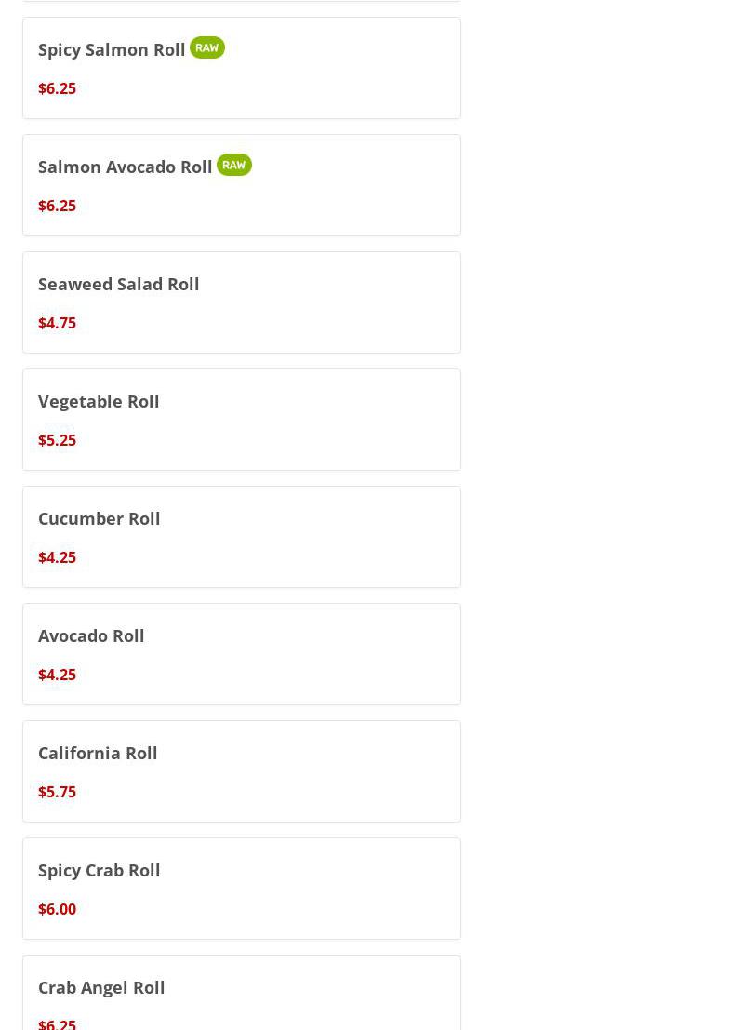Click the $6.25 price under Spicy Salmon Roll

(58, 88)
